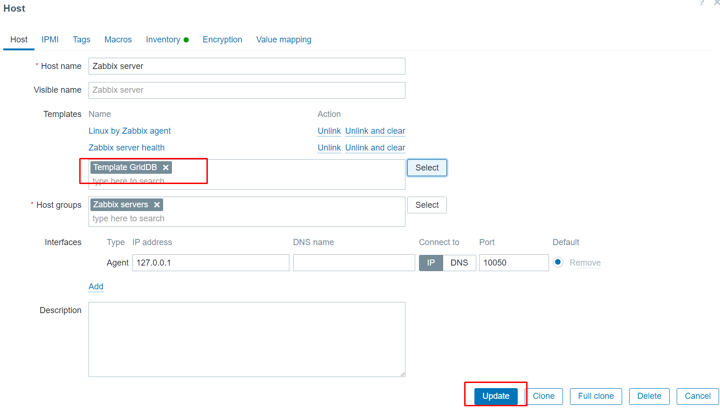Click into the Host name field

tap(247, 66)
